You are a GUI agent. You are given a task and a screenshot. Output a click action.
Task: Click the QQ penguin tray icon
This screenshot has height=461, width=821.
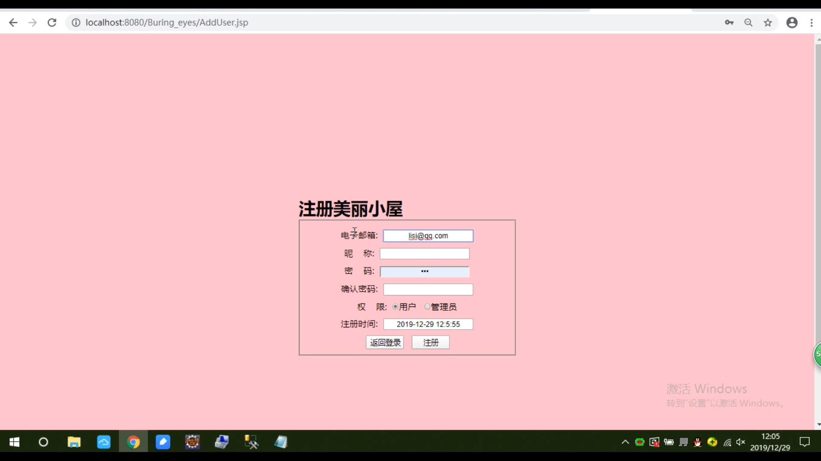click(698, 442)
